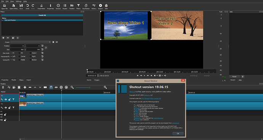
Task: Click the timeline zoom in magnifier
Action: (105, 87)
